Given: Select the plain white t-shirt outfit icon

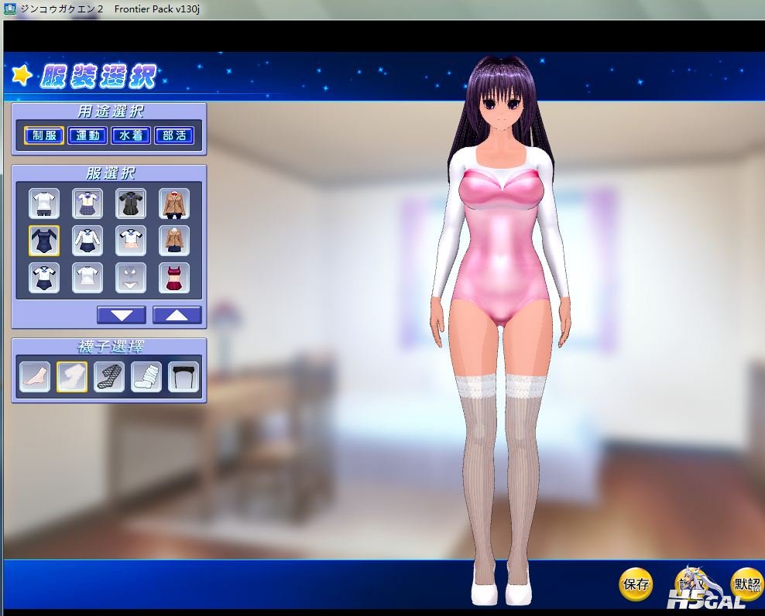Looking at the screenshot, I should click(x=87, y=278).
